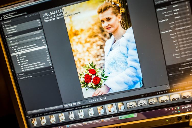The height and width of the screenshot is (128, 192).
Task: Open the JPG import folder
Action: pos(22,57)
